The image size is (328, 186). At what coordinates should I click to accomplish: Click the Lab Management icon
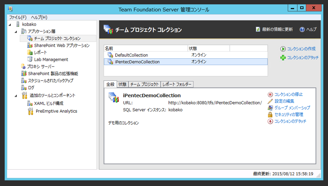pos(30,60)
